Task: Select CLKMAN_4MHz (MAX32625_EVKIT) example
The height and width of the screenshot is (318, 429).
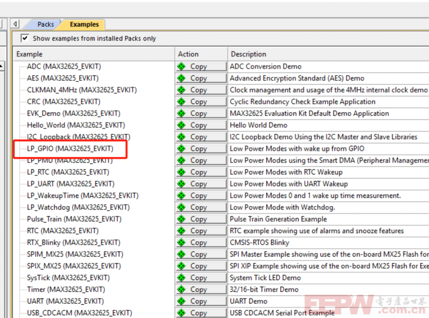Action: [82, 90]
